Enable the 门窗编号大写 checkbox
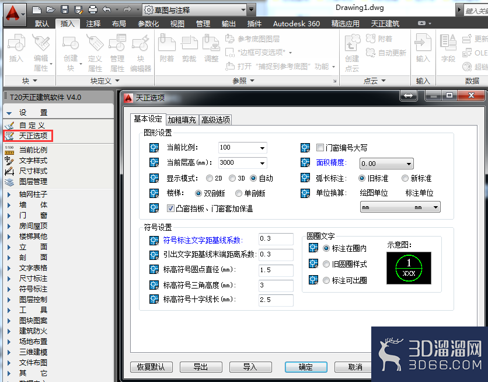Screen dimensions: 488x382 (320, 148)
